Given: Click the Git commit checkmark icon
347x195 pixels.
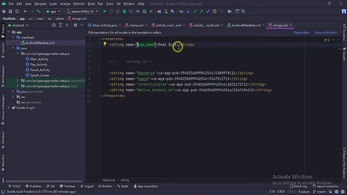Looking at the screenshot, I should click(195, 11).
